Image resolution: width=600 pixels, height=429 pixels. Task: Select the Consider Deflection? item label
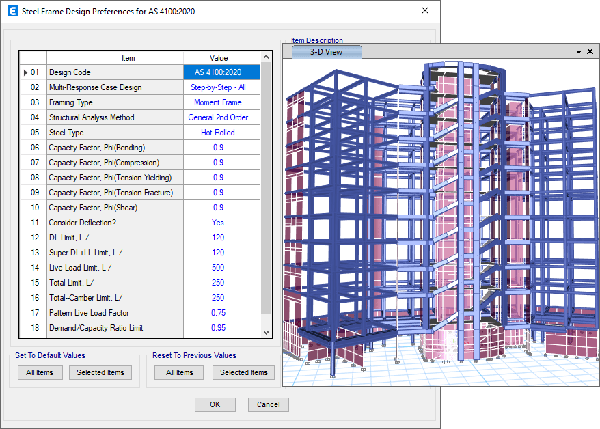[115, 223]
